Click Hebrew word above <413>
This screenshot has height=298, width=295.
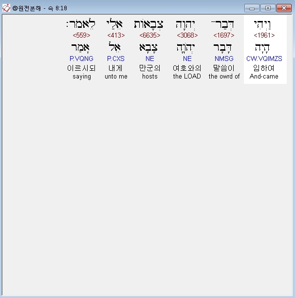[x=114, y=24]
